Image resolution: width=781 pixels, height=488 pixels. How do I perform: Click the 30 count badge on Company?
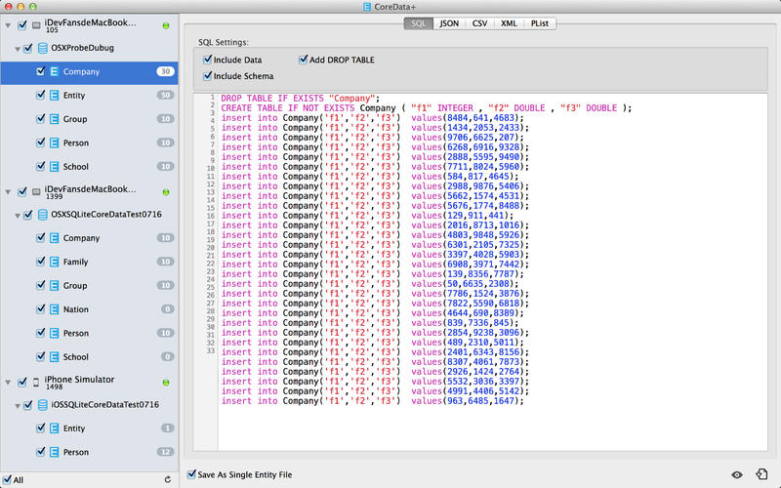coord(165,71)
